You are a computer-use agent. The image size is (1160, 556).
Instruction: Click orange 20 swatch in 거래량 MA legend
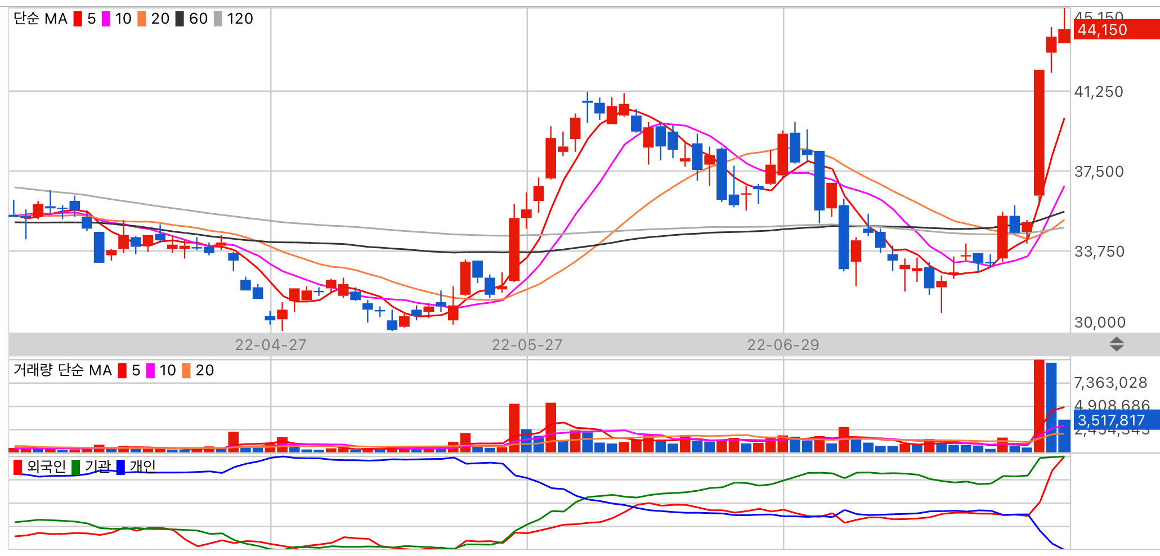(x=186, y=370)
